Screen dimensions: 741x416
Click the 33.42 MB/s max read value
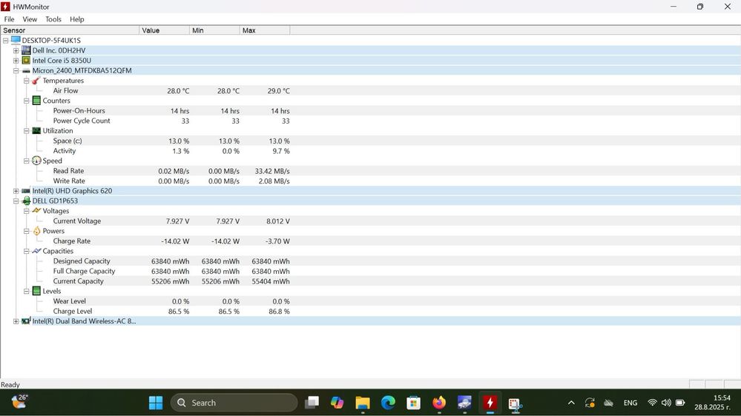point(272,171)
